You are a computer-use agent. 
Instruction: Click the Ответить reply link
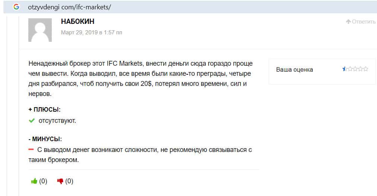pos(363,22)
